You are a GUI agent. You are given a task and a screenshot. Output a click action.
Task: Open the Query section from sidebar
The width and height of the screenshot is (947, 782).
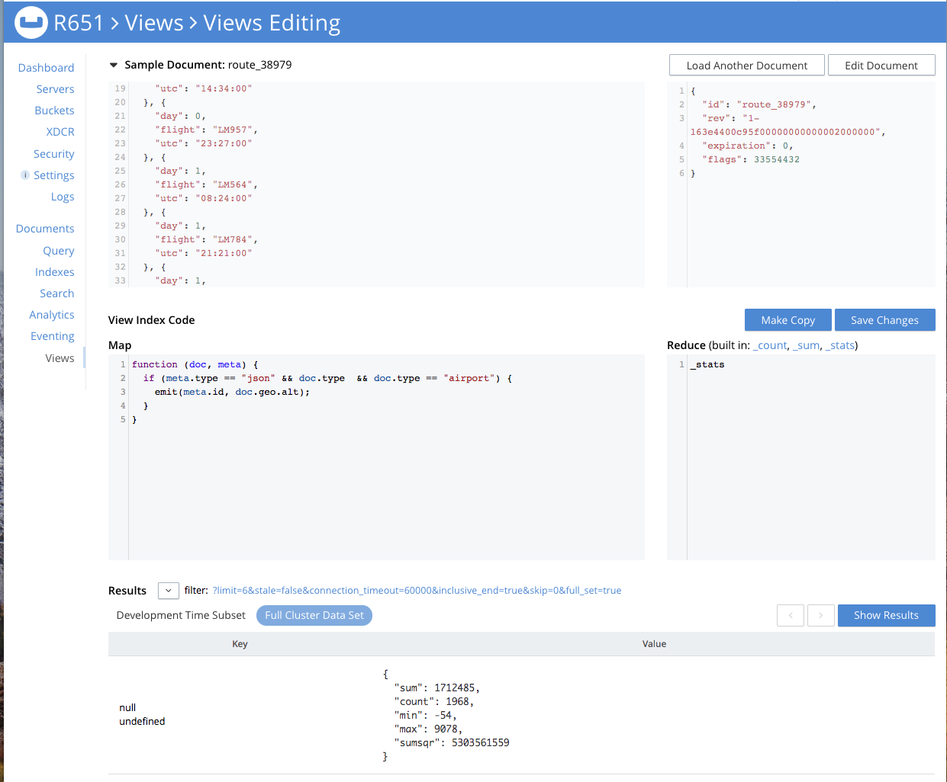click(x=58, y=250)
